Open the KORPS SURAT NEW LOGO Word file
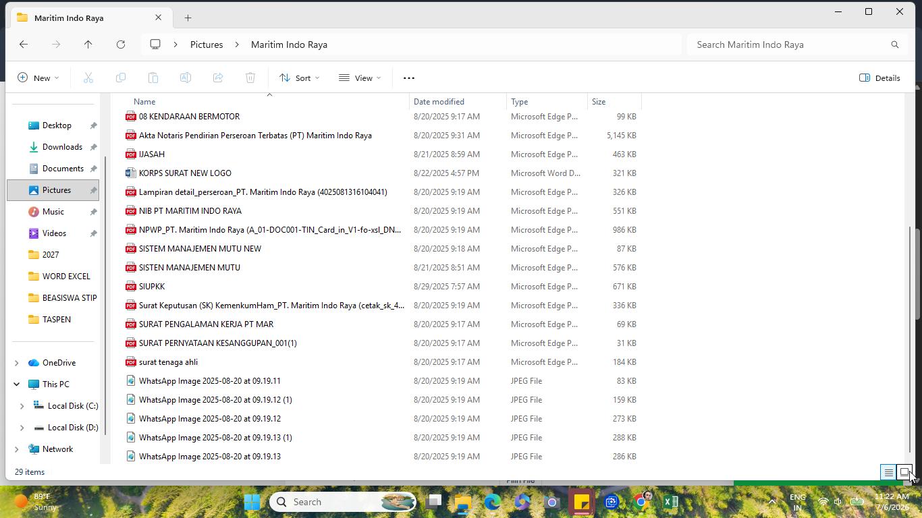 [185, 173]
